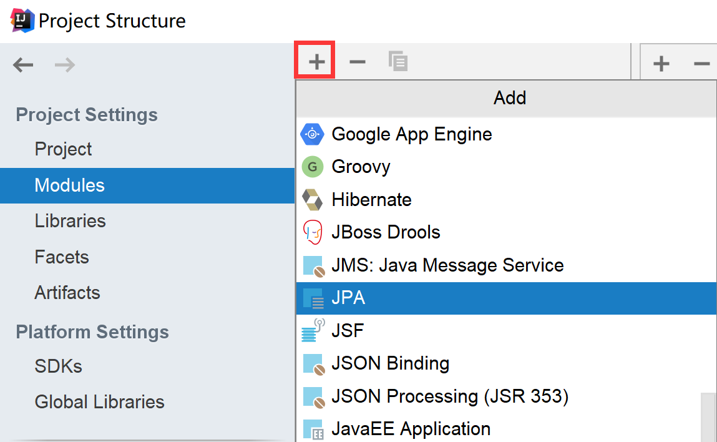Image resolution: width=717 pixels, height=442 pixels.
Task: Open the Facets section
Action: coord(62,257)
